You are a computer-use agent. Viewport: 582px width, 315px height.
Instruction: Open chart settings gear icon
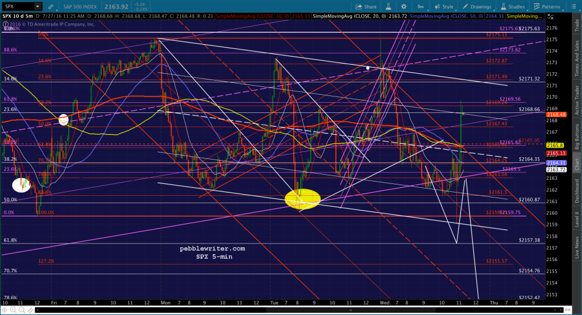[x=404, y=7]
